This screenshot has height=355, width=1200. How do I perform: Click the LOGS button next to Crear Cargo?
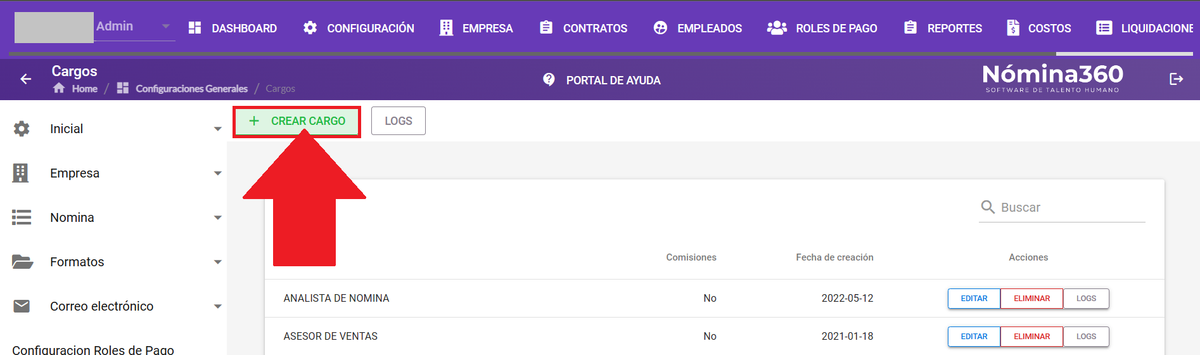pyautogui.click(x=399, y=121)
